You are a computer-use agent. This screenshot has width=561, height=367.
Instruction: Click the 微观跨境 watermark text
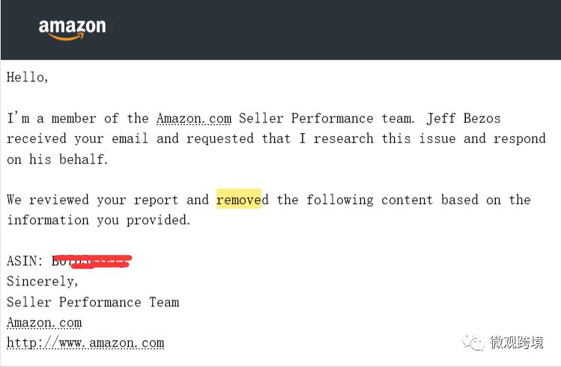516,342
